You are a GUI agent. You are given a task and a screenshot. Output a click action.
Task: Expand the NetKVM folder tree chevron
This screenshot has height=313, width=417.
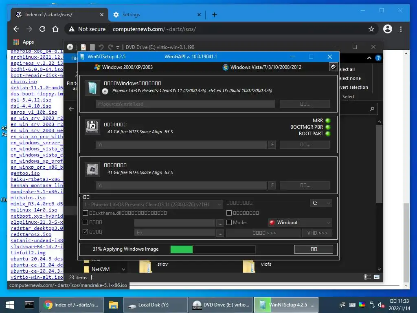pyautogui.click(x=123, y=269)
